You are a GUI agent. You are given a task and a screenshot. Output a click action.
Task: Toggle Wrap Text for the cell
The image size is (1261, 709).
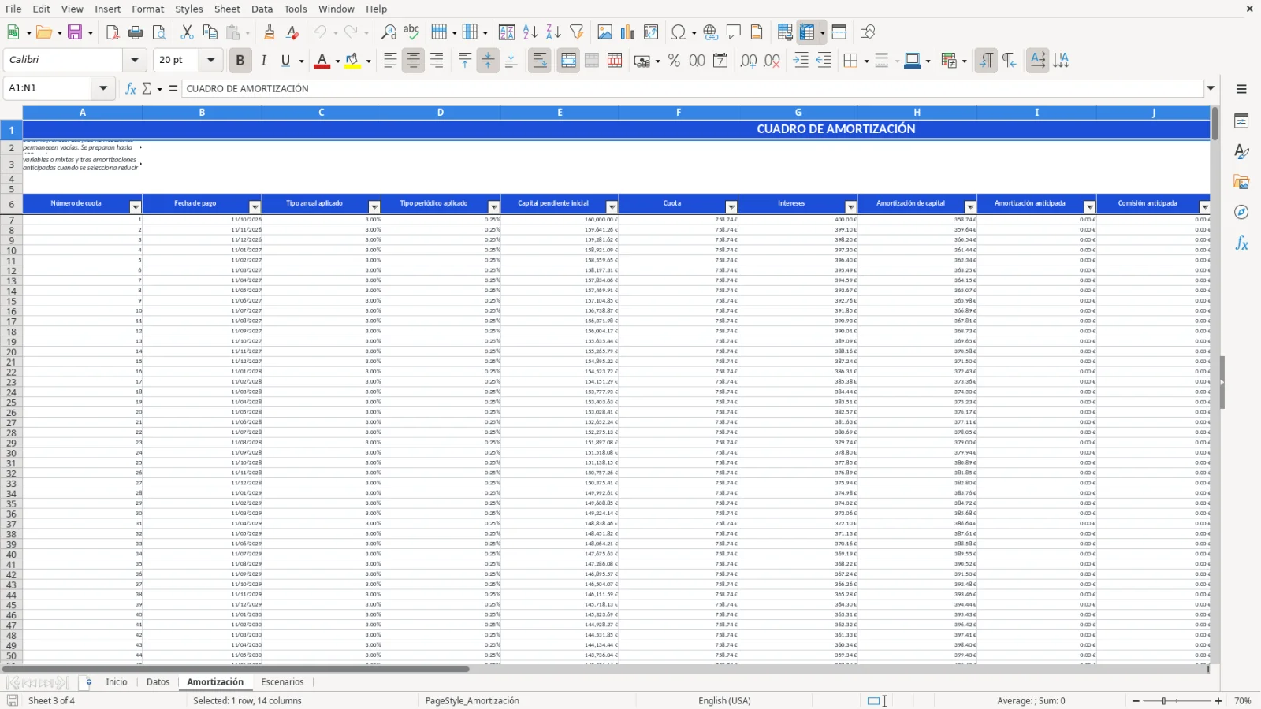point(540,61)
